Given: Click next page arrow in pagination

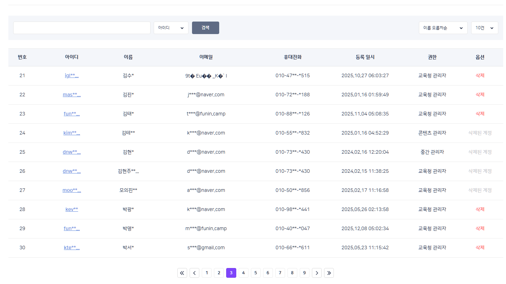Looking at the screenshot, I should click(316, 273).
